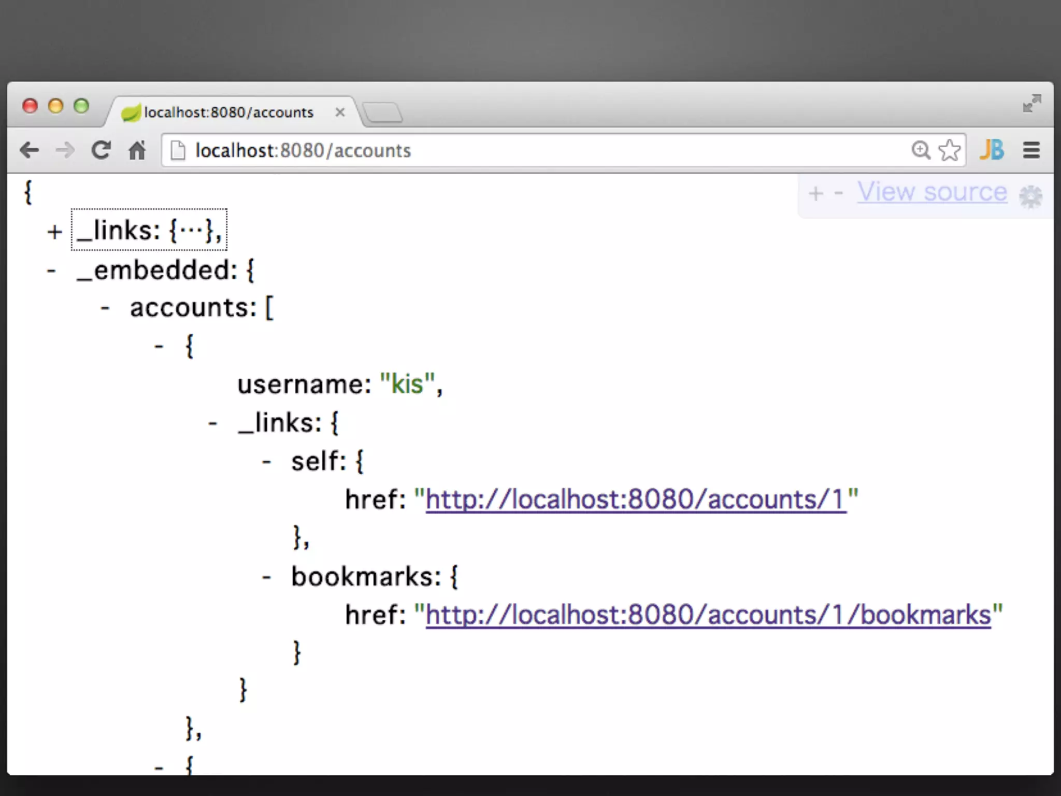Image resolution: width=1061 pixels, height=796 pixels.
Task: Open JSON viewer settings gear
Action: (x=1030, y=196)
